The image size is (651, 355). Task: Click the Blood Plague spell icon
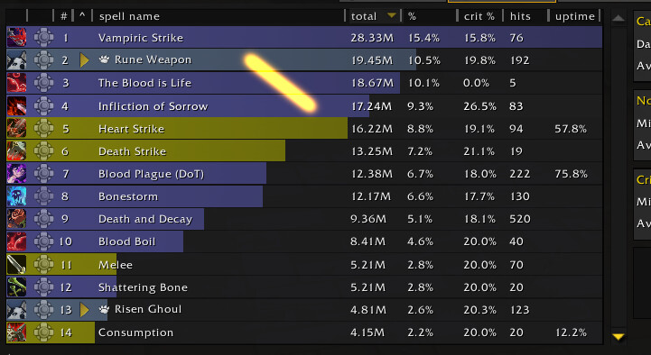point(16,174)
